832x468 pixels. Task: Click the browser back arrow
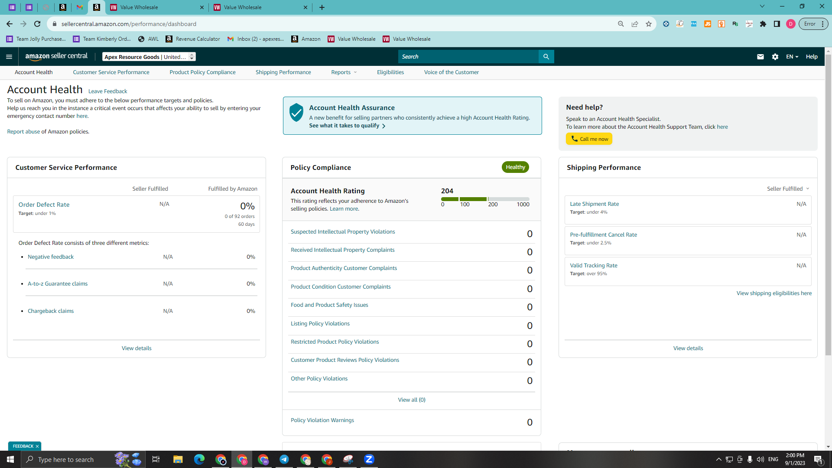coord(10,24)
